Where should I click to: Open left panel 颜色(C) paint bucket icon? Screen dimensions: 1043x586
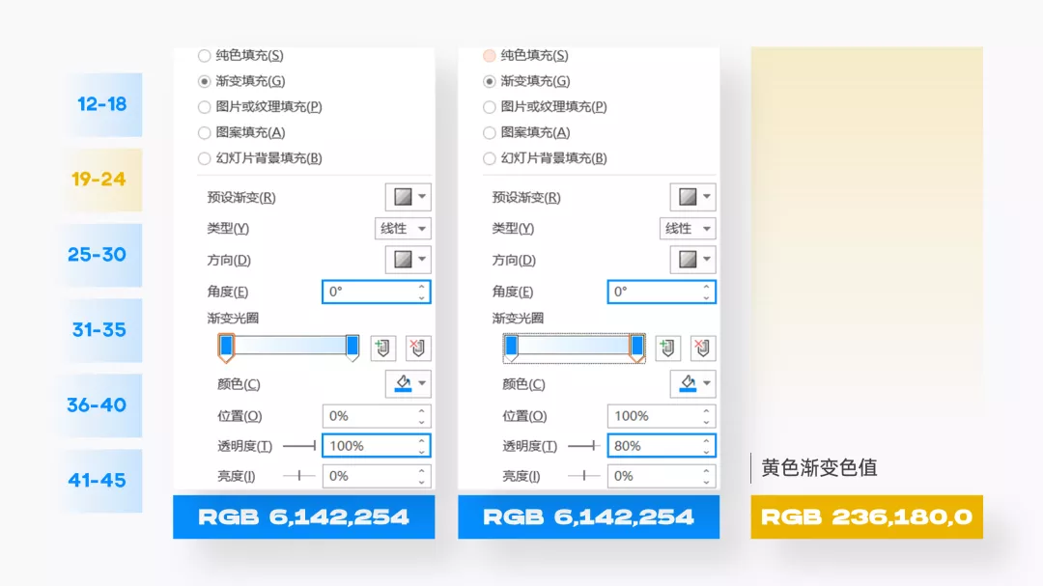coord(403,384)
